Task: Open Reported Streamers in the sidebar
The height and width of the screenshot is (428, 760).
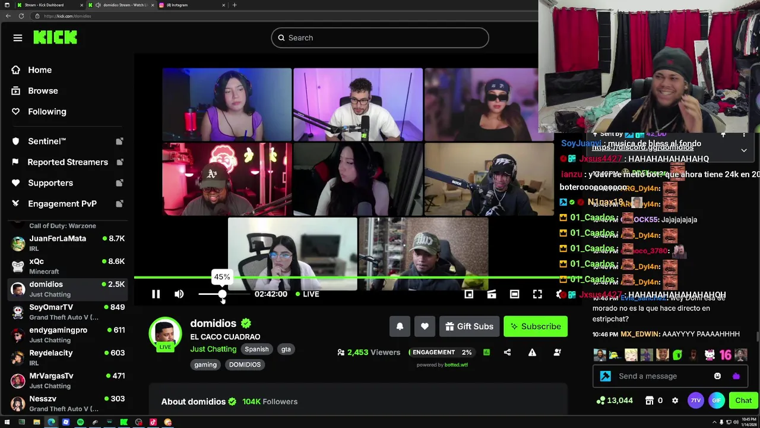Action: [68, 162]
